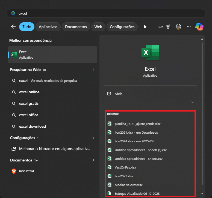Click the preview pane scroll down arrow

click(202, 194)
